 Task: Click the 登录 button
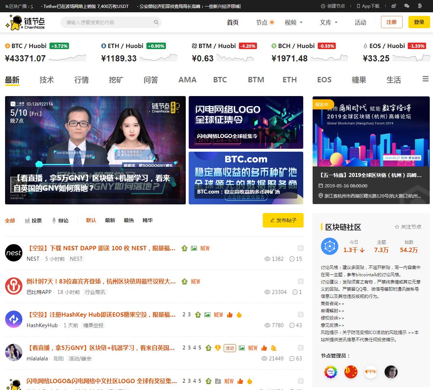419,22
